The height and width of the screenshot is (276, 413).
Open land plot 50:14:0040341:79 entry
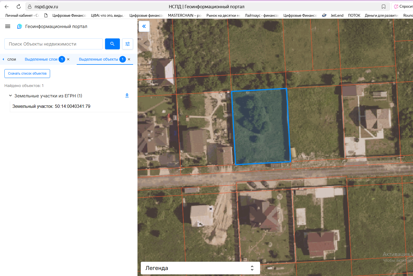coord(51,106)
